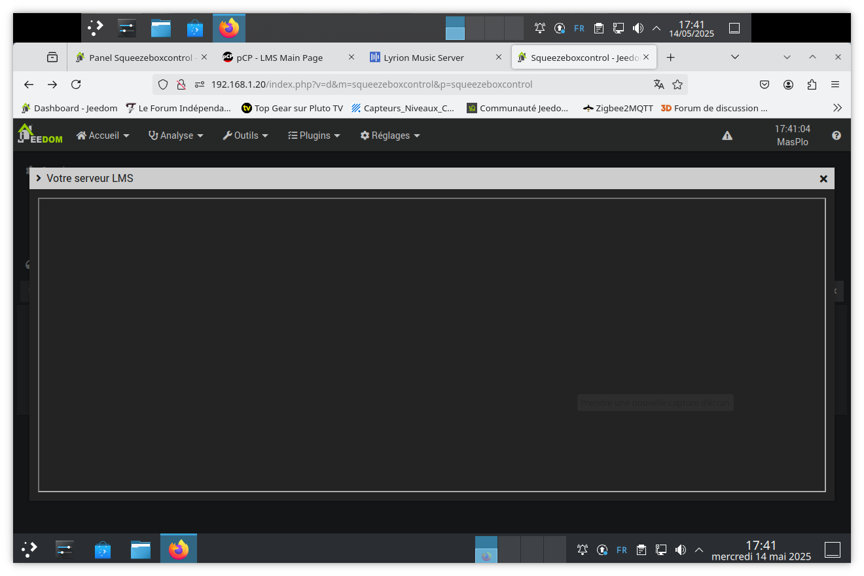Open Accueil dropdown menu
This screenshot has height=576, width=864.
pyautogui.click(x=103, y=135)
